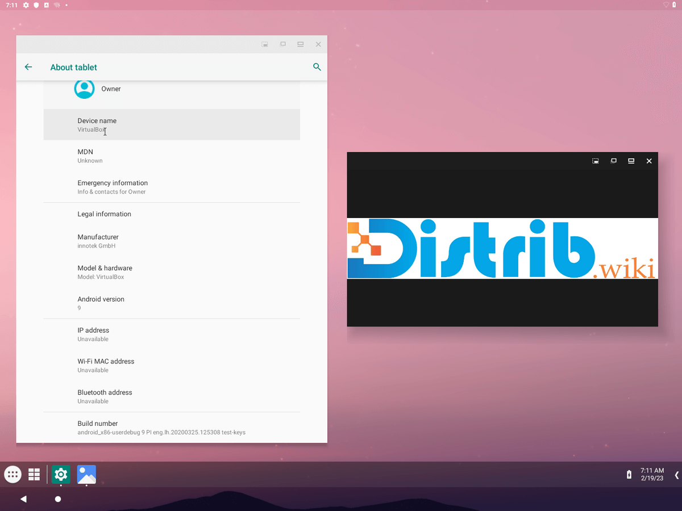Open the window grid overview in the taskbar
Image resolution: width=682 pixels, height=511 pixels.
point(34,474)
